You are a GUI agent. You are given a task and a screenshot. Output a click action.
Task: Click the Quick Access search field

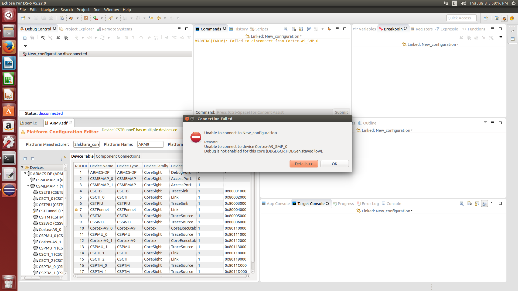[x=461, y=18]
